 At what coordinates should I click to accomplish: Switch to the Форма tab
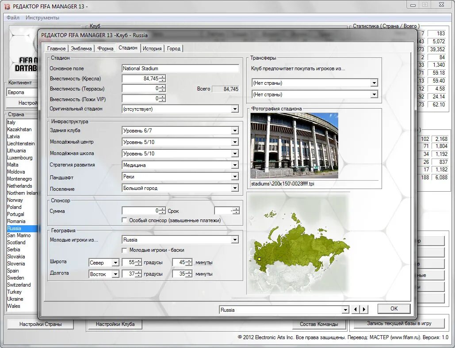coord(105,49)
